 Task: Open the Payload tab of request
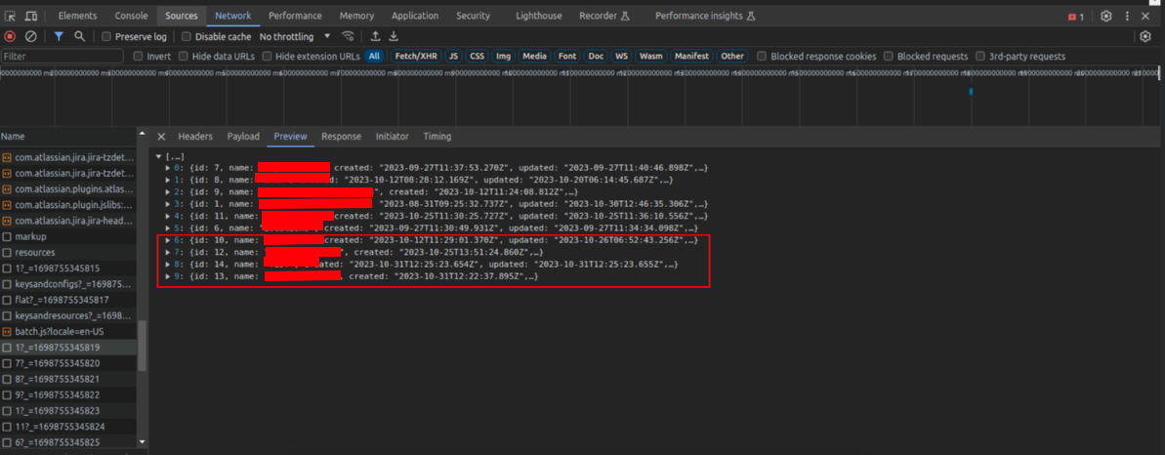pos(243,137)
